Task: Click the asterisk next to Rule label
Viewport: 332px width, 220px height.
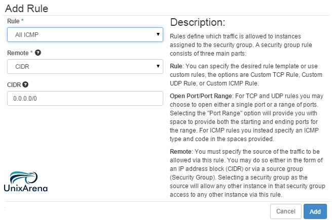Action: click(x=22, y=20)
